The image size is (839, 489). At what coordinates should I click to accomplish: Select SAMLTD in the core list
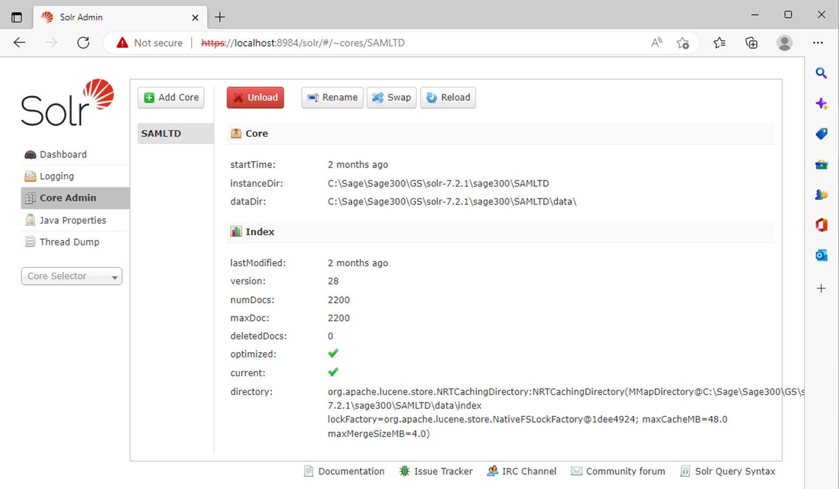pyautogui.click(x=161, y=134)
